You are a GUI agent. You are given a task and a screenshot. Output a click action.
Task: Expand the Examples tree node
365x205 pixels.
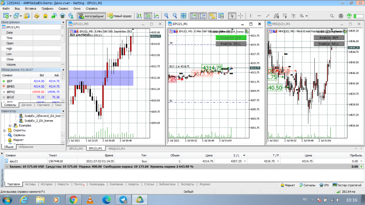(10, 126)
